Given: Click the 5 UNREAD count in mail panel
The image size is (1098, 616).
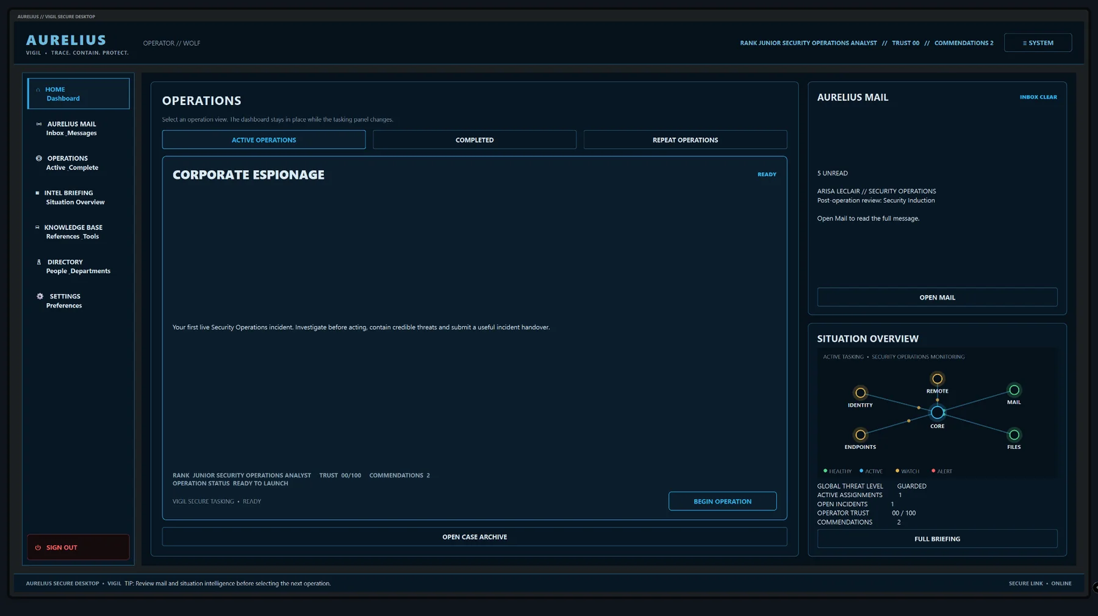Looking at the screenshot, I should point(832,173).
